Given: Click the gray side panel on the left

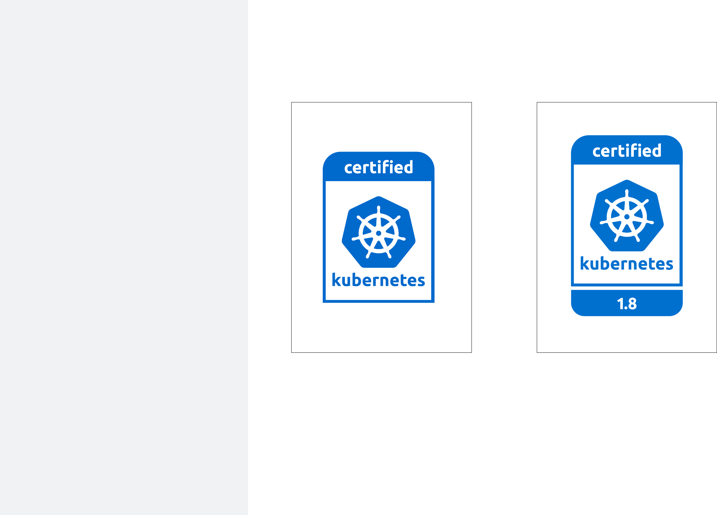Looking at the screenshot, I should 123,257.
